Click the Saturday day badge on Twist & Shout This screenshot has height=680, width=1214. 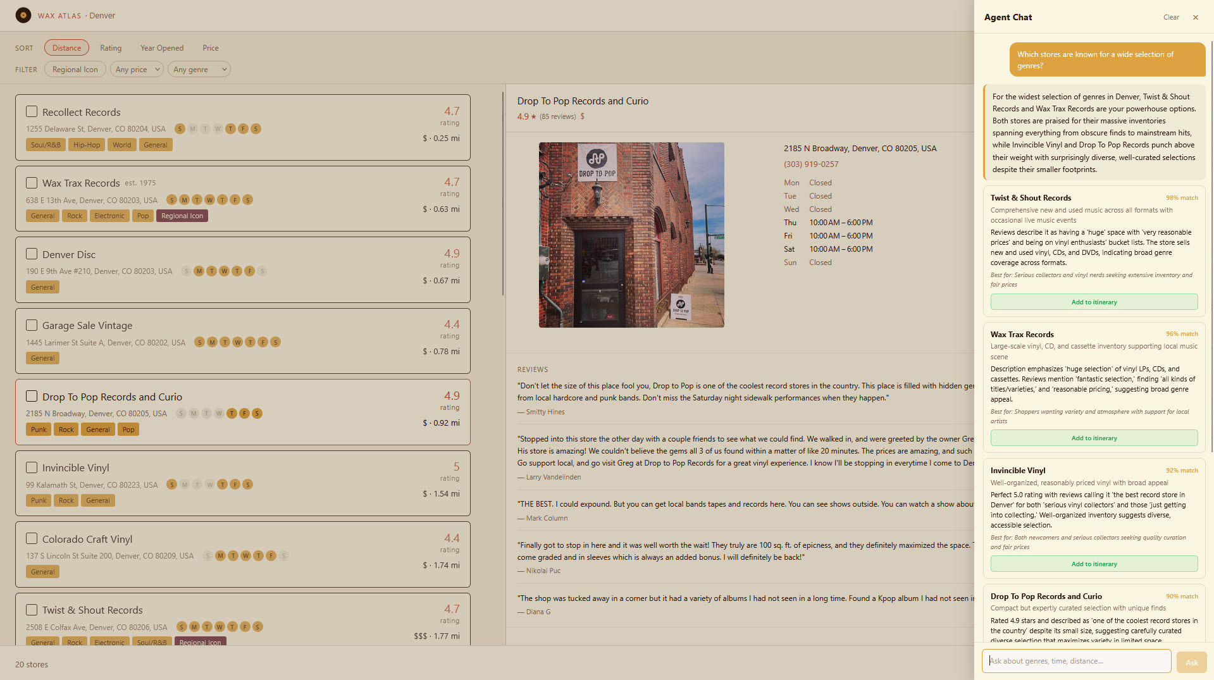(257, 627)
